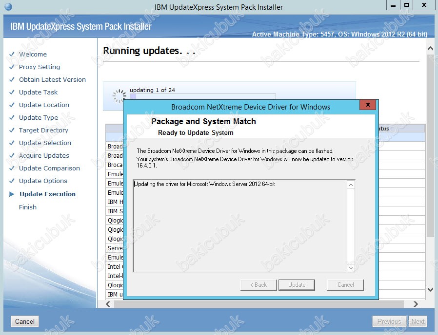Image resolution: width=438 pixels, height=335 pixels.
Task: Click checkmark icon beside Target Directory
Action: click(x=12, y=130)
